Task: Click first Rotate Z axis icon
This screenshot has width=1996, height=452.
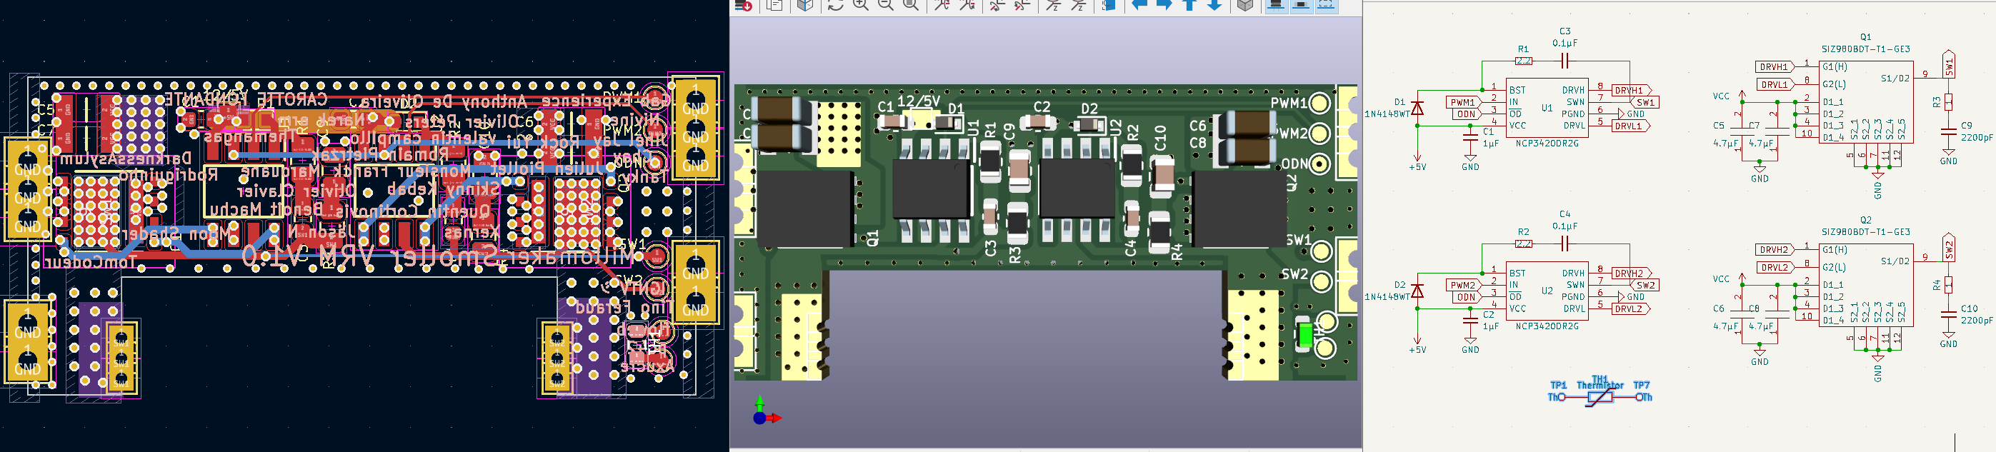Action: coord(1053,5)
